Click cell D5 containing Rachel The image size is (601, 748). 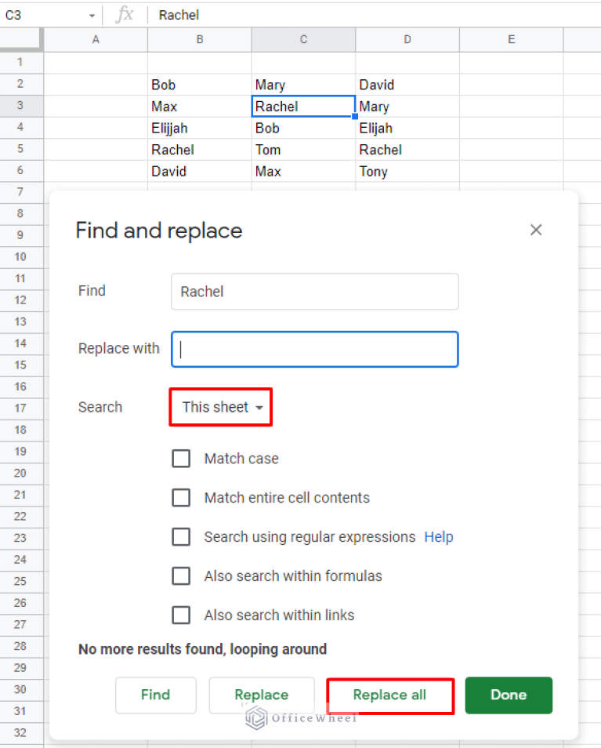tap(407, 150)
